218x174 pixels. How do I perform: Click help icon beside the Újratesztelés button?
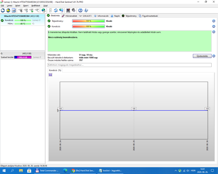(213, 56)
